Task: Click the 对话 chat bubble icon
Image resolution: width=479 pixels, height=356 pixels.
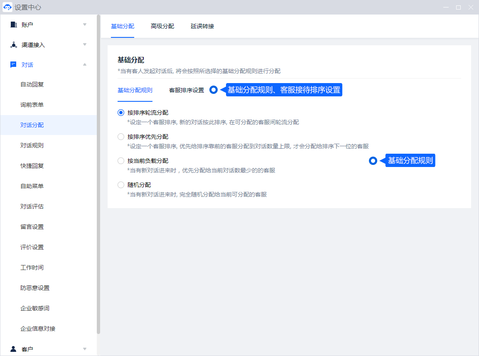Action: pyautogui.click(x=13, y=64)
